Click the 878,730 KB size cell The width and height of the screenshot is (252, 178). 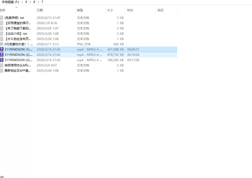point(115,55)
